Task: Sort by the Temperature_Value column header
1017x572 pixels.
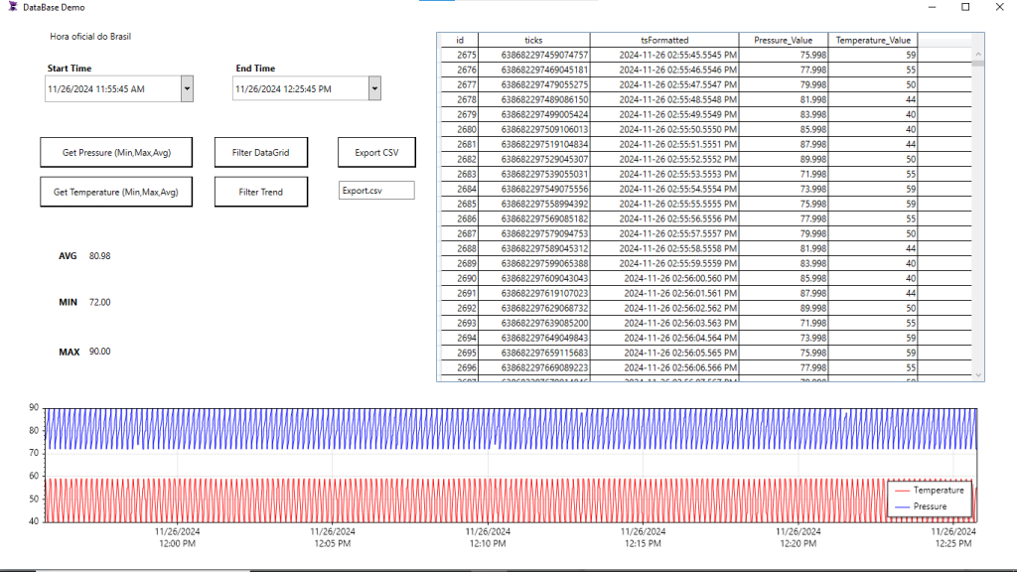Action: (x=873, y=40)
